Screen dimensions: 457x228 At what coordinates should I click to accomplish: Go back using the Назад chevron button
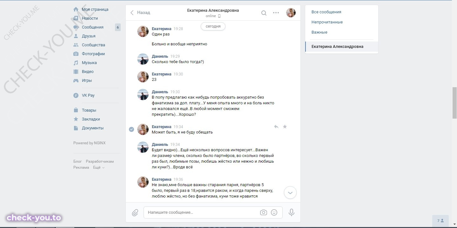(x=140, y=13)
